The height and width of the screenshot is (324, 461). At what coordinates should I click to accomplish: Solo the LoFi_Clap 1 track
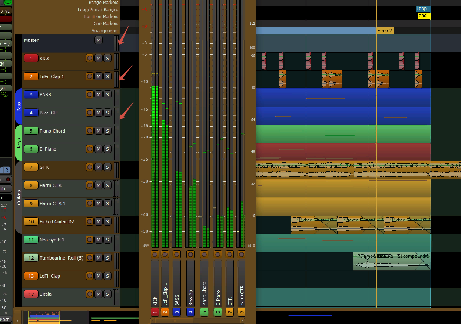pos(107,76)
